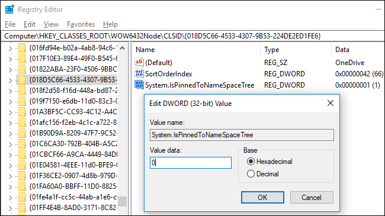Screen dimensions: 385x216
Task: Click folder icon of {01FF4E4B-8AD0-3171 key
Action: 22,208
